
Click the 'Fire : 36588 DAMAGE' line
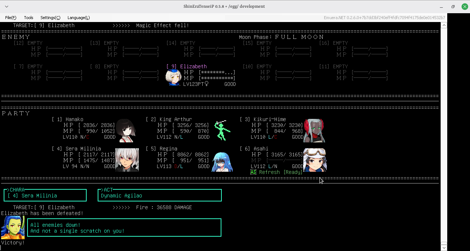164,207
